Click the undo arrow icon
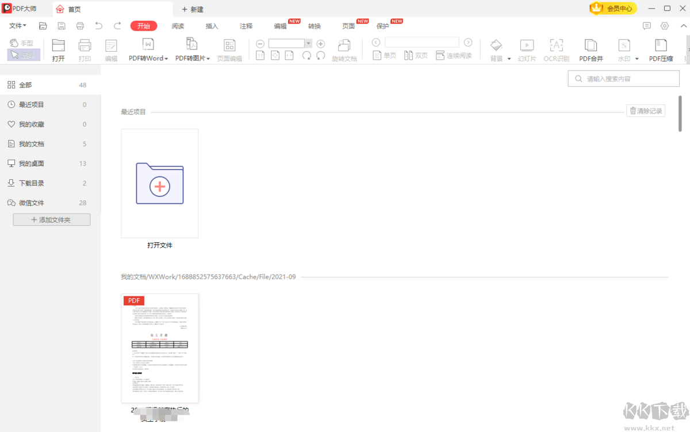This screenshot has width=690, height=432. (x=98, y=26)
